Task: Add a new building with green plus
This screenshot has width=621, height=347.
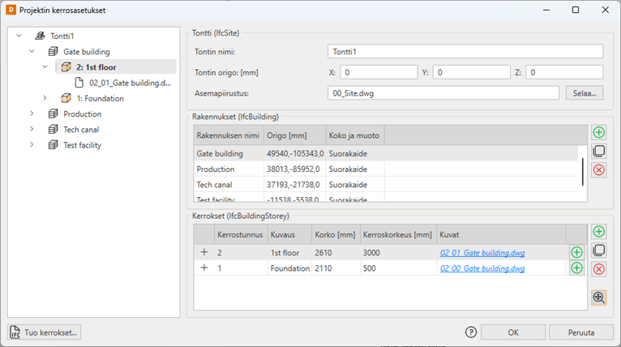Action: coord(599,132)
